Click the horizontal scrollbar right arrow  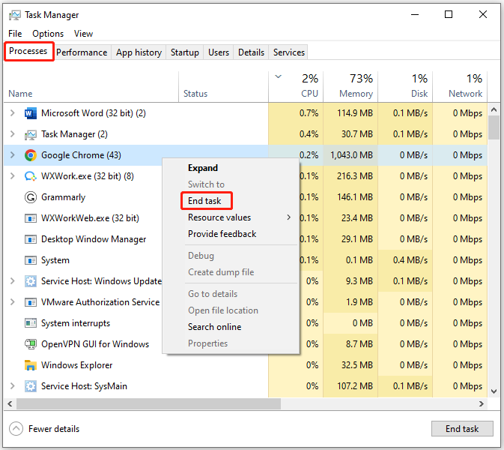pos(482,403)
